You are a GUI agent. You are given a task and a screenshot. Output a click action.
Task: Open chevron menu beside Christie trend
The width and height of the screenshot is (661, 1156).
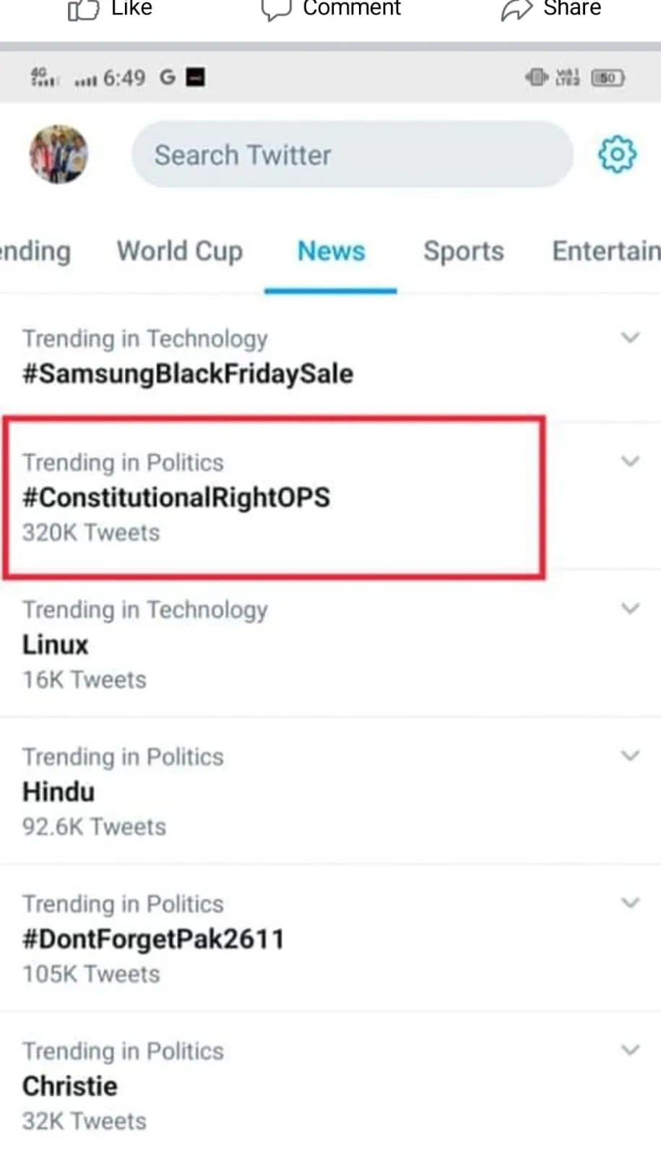630,1050
